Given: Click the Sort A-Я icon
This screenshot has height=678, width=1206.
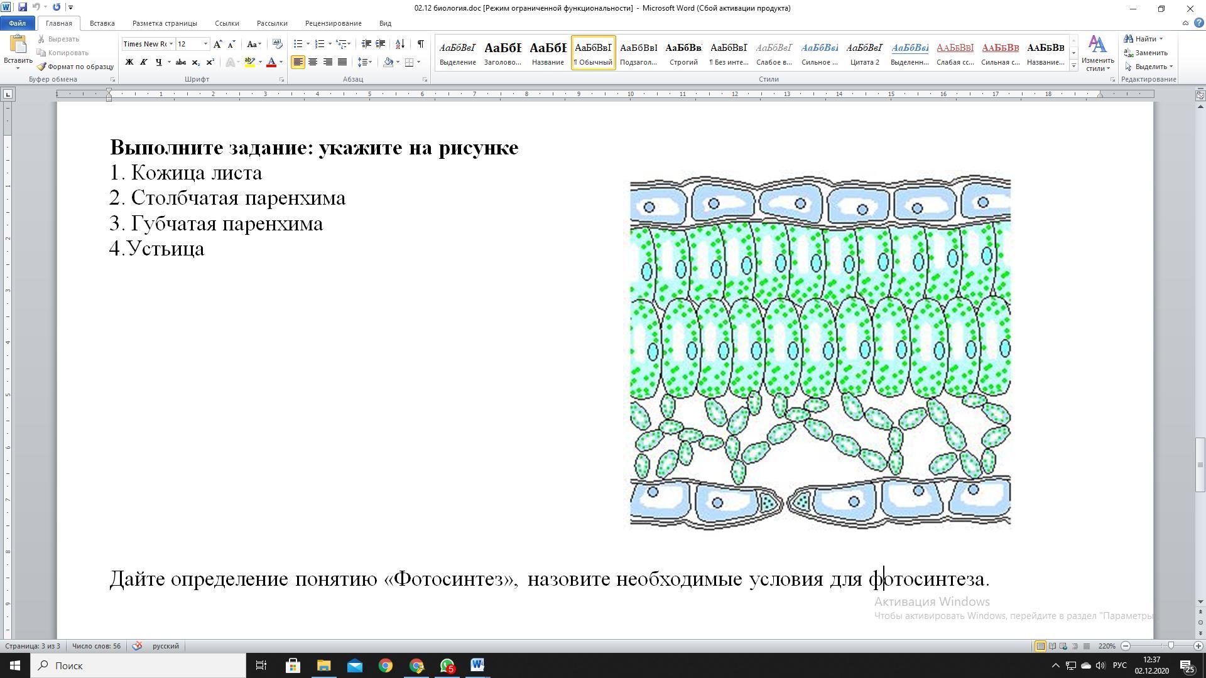Looking at the screenshot, I should click(400, 44).
